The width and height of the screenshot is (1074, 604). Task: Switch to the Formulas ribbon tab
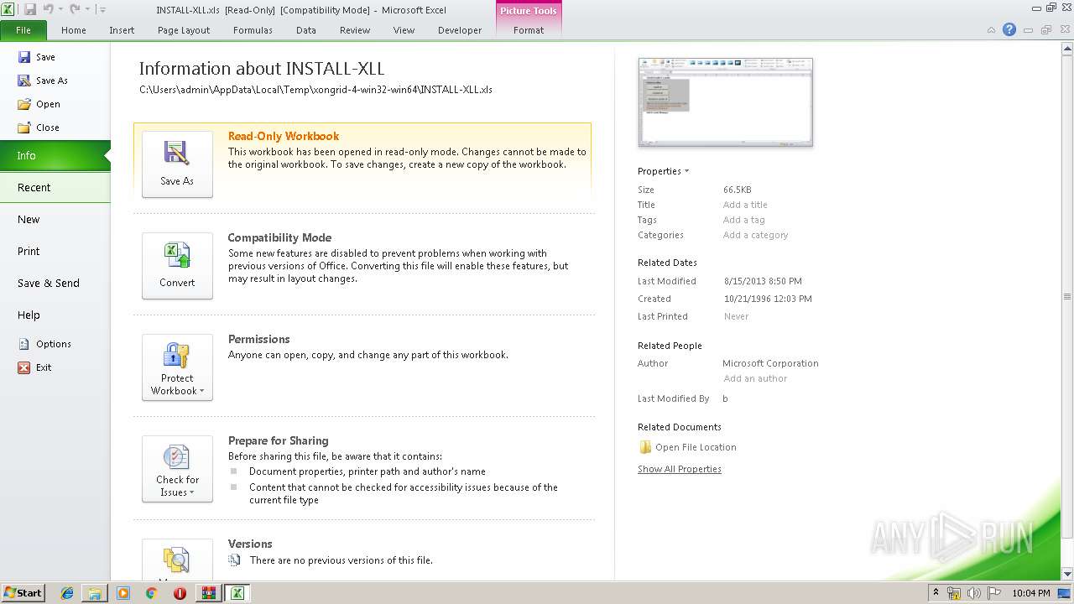(x=253, y=30)
